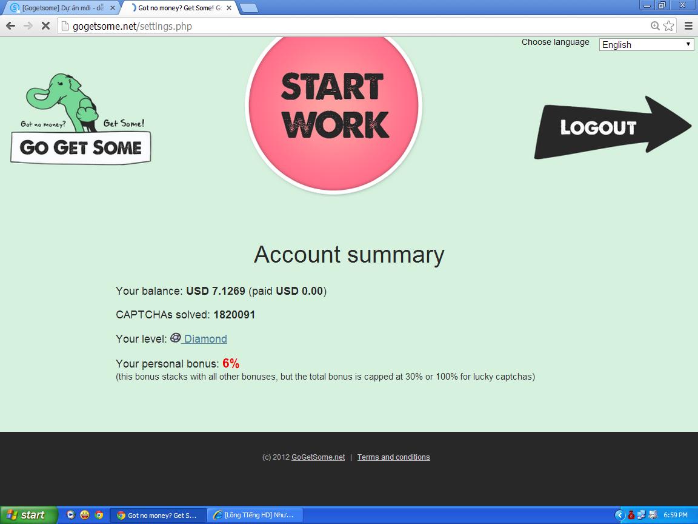Click the Diamond level icon

(175, 338)
